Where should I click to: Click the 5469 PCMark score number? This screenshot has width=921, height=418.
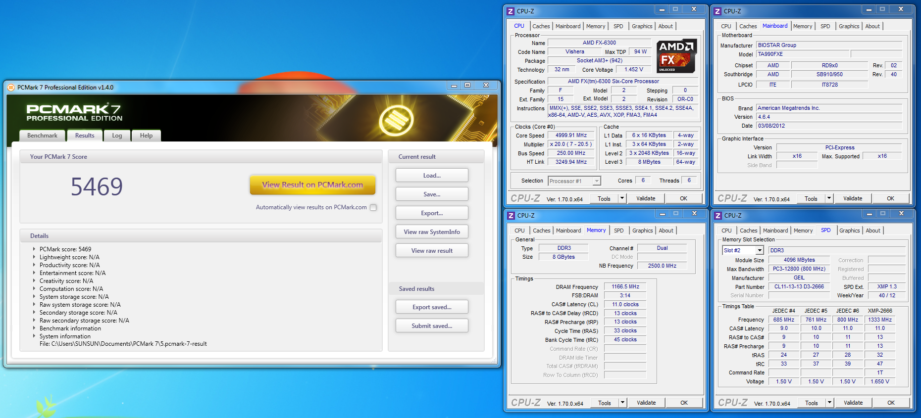pos(97,187)
